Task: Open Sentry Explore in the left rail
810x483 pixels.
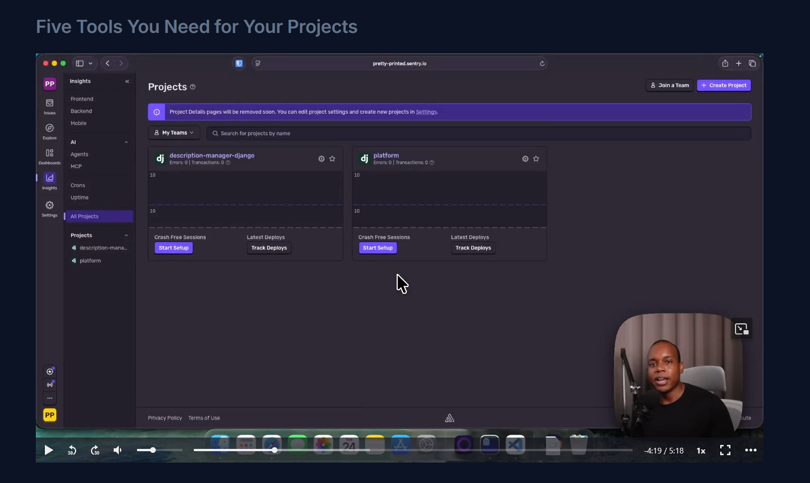Action: click(49, 131)
